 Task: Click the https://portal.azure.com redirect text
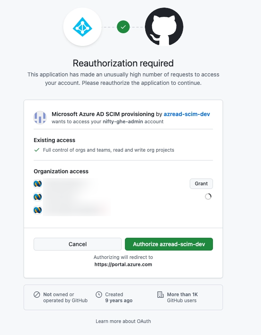(x=123, y=264)
